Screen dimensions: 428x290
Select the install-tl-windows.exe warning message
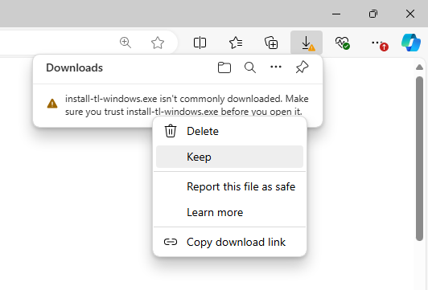[187, 105]
